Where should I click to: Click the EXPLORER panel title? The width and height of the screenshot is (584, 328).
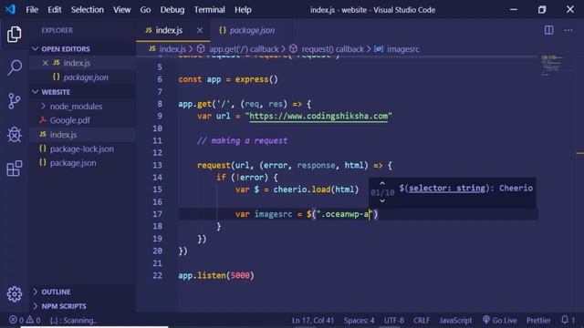coord(57,30)
